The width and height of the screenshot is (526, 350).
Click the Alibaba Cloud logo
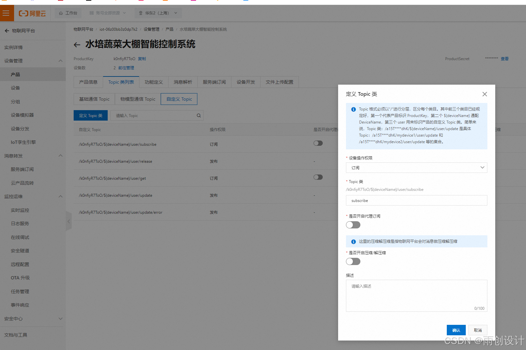(x=32, y=13)
